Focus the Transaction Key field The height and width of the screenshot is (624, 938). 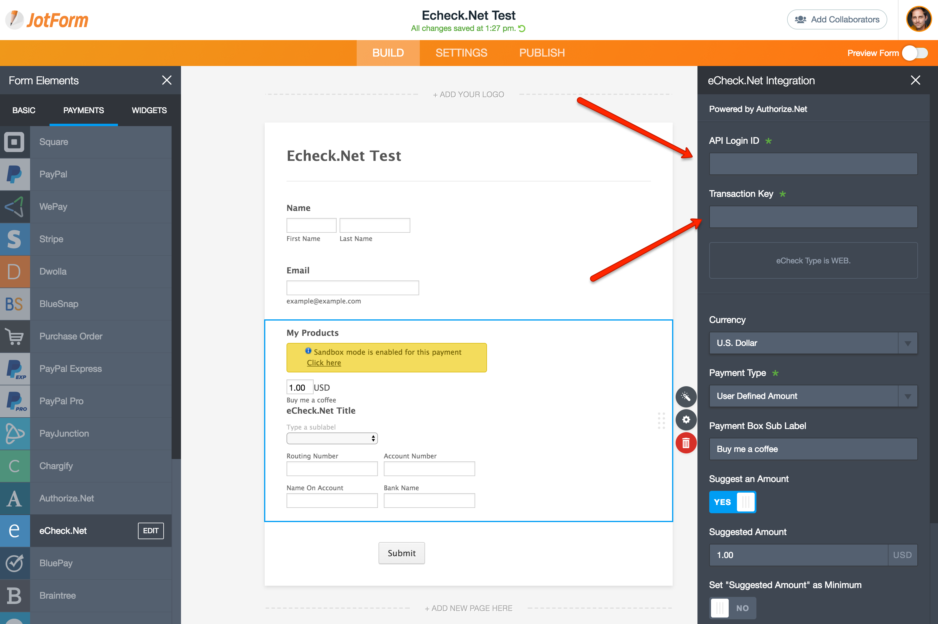813,217
